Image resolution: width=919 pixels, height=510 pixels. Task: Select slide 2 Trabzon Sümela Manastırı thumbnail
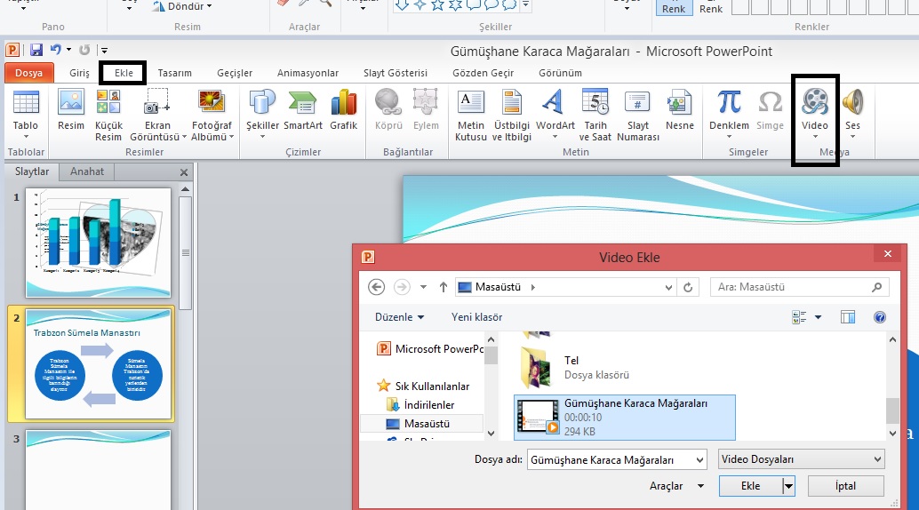[x=99, y=364]
